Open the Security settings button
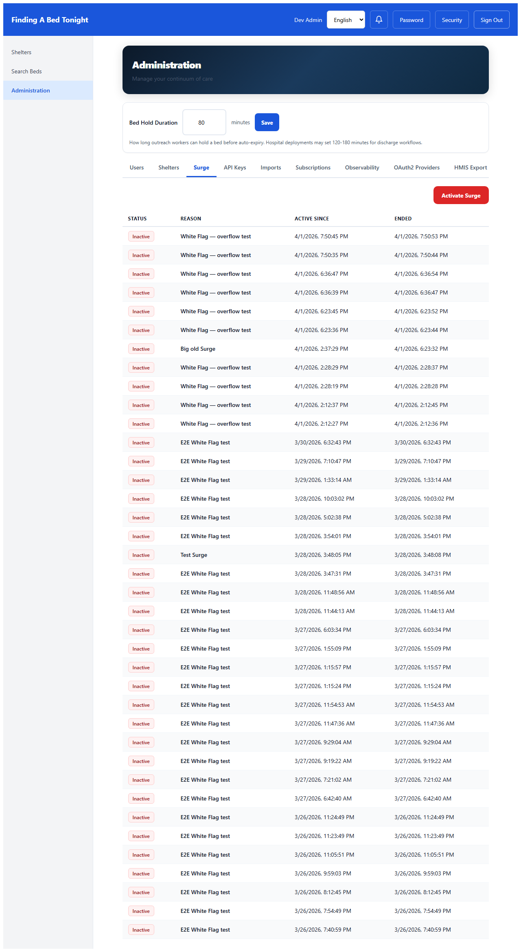The height and width of the screenshot is (952, 521). (452, 20)
